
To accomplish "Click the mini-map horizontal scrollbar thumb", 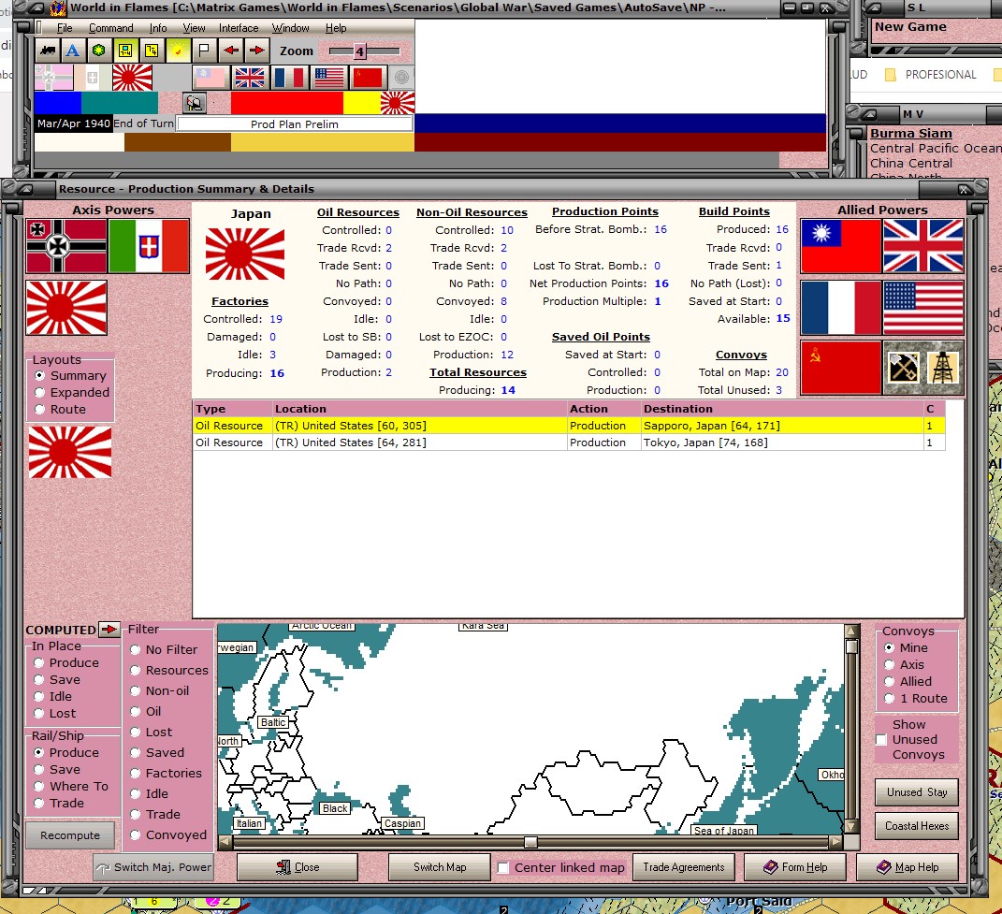I will click(x=530, y=842).
